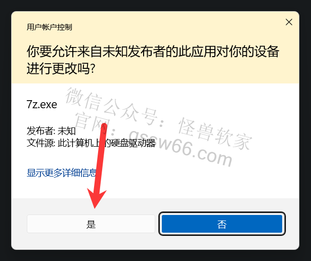This screenshot has width=311, height=261.
Task: Click the 是 (Yes) button
Action: [91, 224]
